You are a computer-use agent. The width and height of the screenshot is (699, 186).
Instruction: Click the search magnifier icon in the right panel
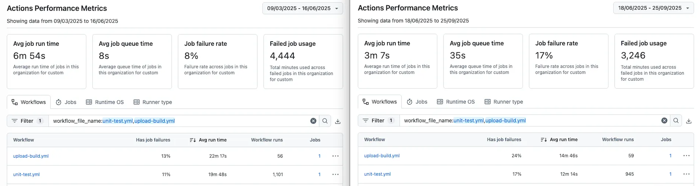tap(676, 120)
